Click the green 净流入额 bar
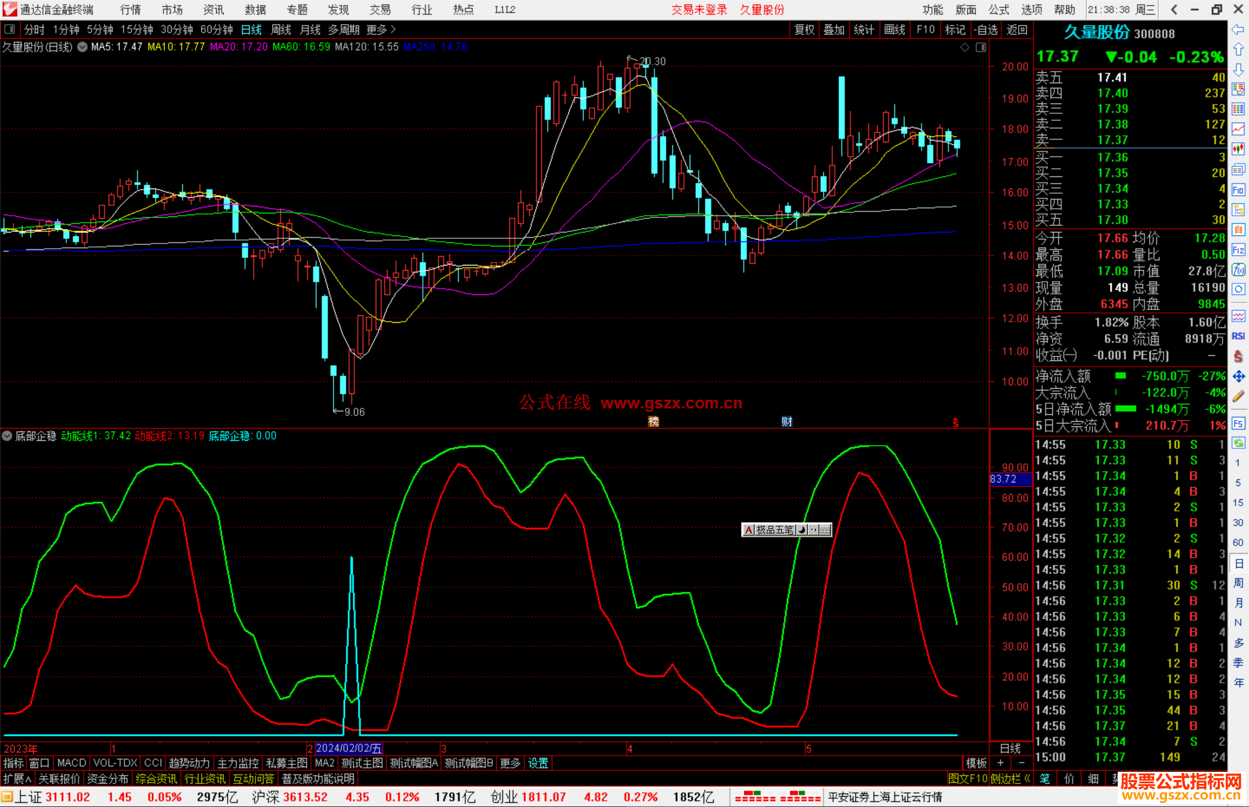Viewport: 1249px width, 807px height. pos(1121,376)
